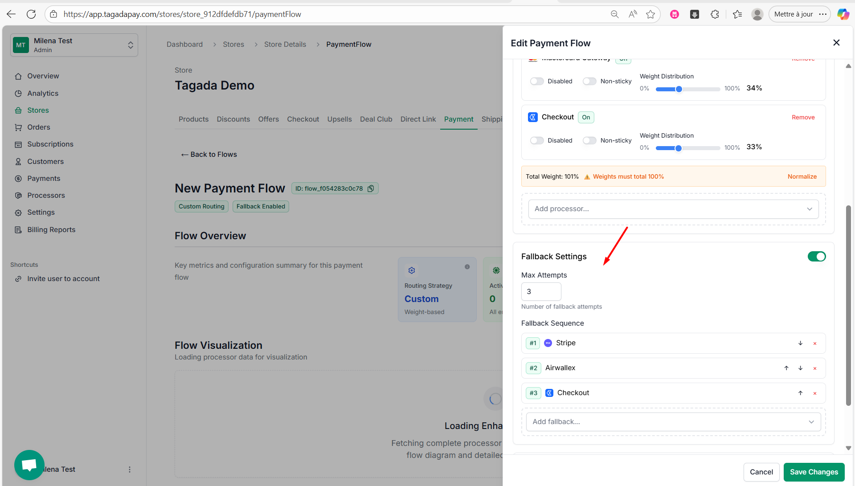Open the browser zoom magnifier icon

coord(614,14)
